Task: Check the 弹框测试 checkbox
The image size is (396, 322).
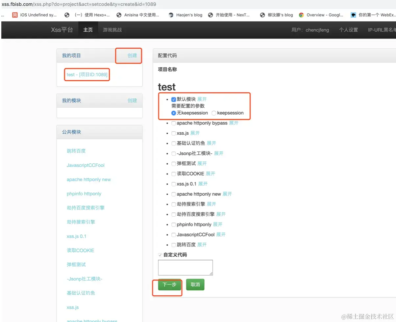Action: point(173,164)
